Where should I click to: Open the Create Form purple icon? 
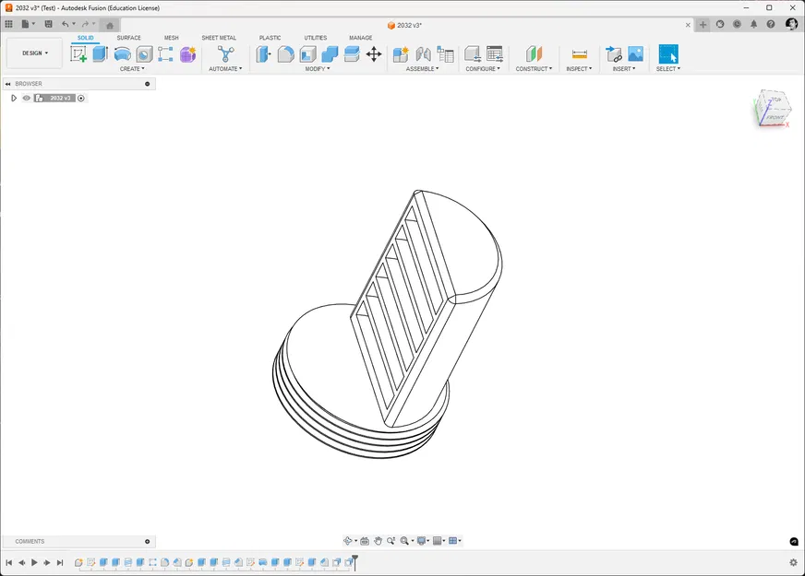(x=188, y=53)
